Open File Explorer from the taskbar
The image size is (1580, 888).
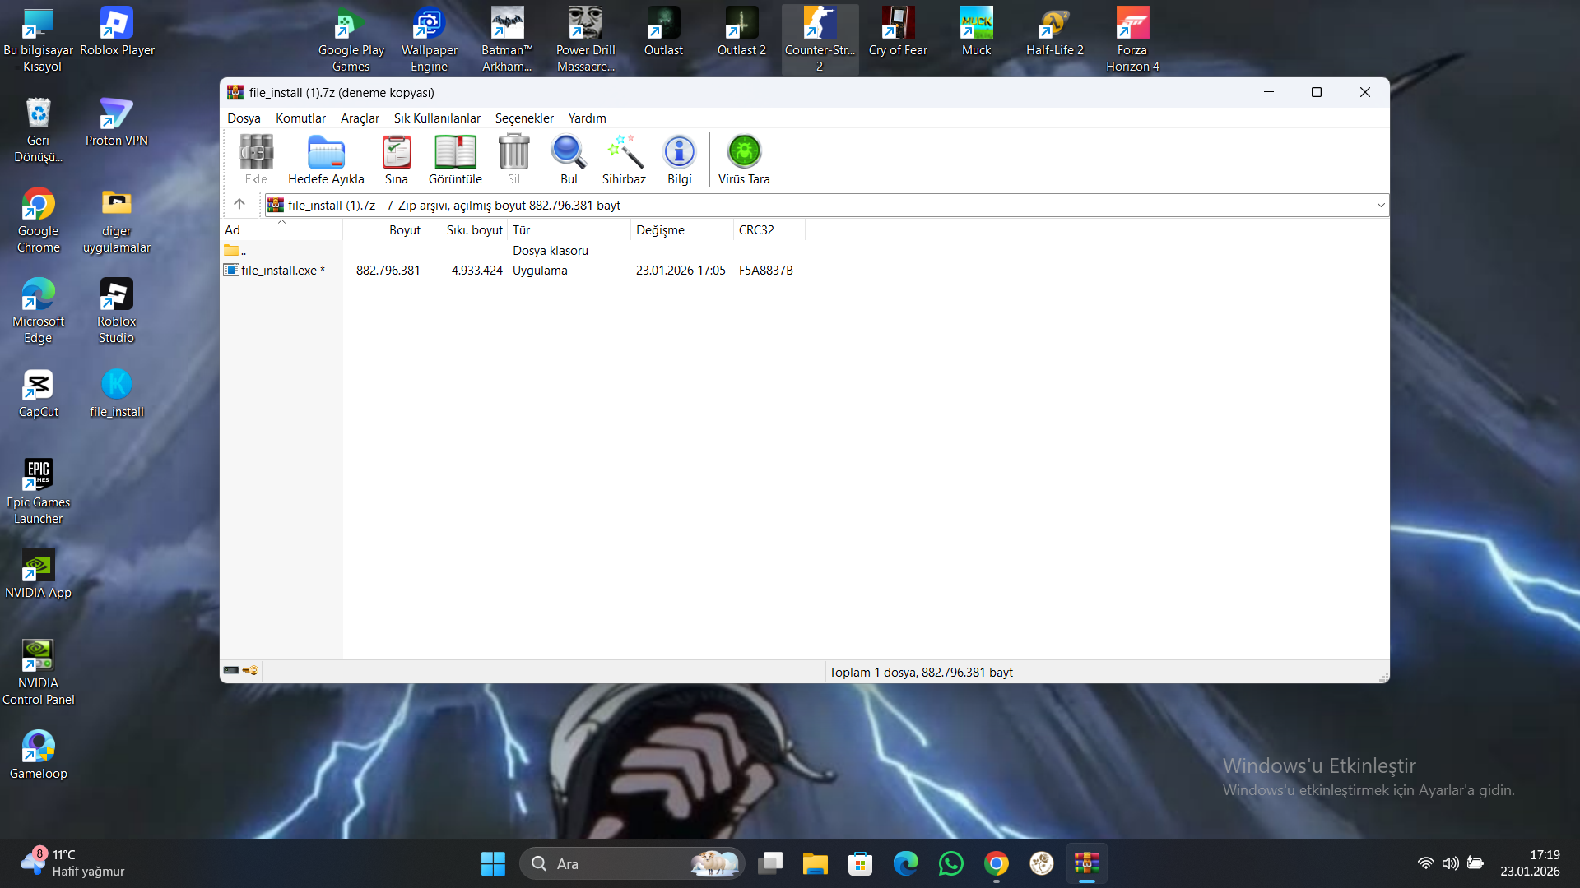[x=816, y=863]
